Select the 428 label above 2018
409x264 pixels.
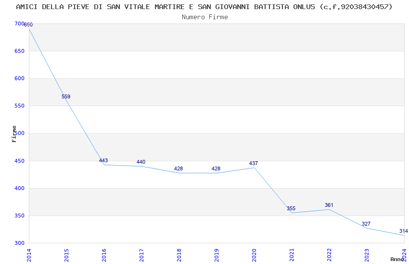[179, 168]
